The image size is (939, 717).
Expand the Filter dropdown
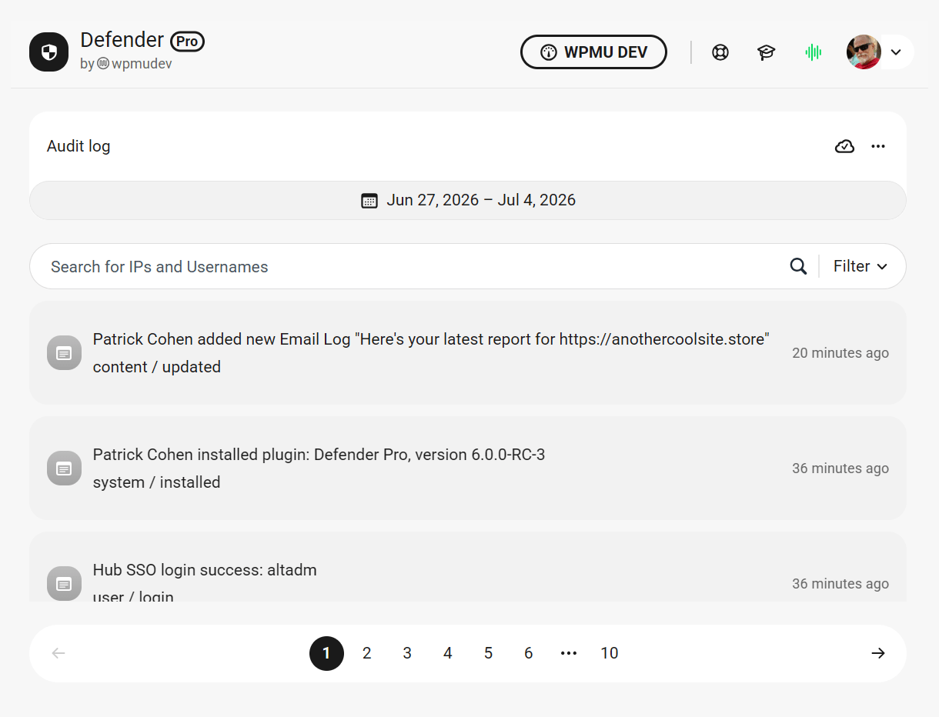[x=860, y=266]
